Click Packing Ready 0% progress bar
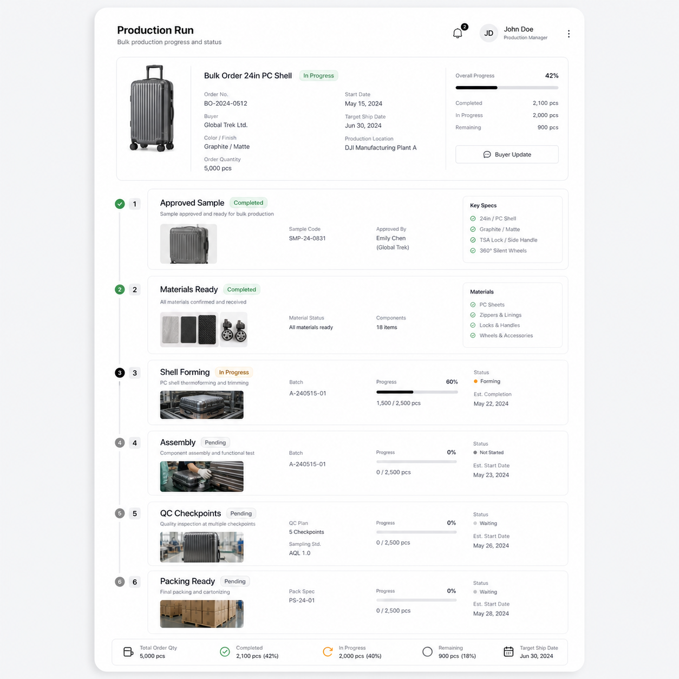Screen dimensions: 679x679 pyautogui.click(x=416, y=600)
